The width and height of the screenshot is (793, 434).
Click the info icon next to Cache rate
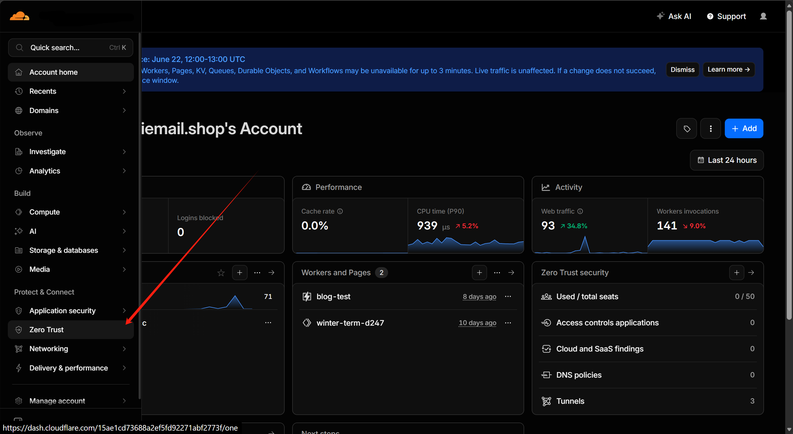[340, 211]
